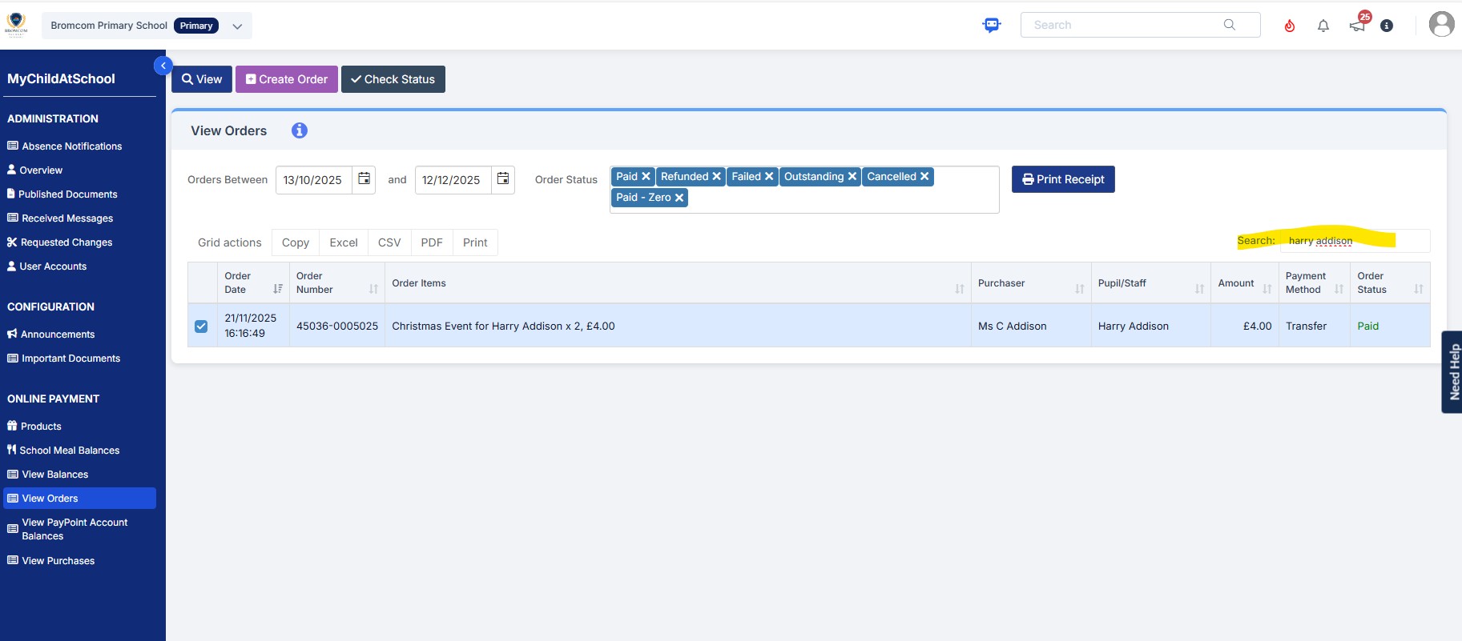Remove the Refunded status filter tag
Screen dimensions: 1462x641
coord(717,177)
